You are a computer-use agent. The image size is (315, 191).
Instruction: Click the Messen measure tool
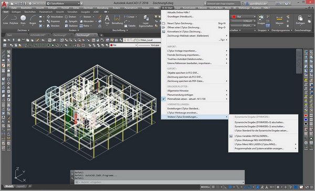279,19
